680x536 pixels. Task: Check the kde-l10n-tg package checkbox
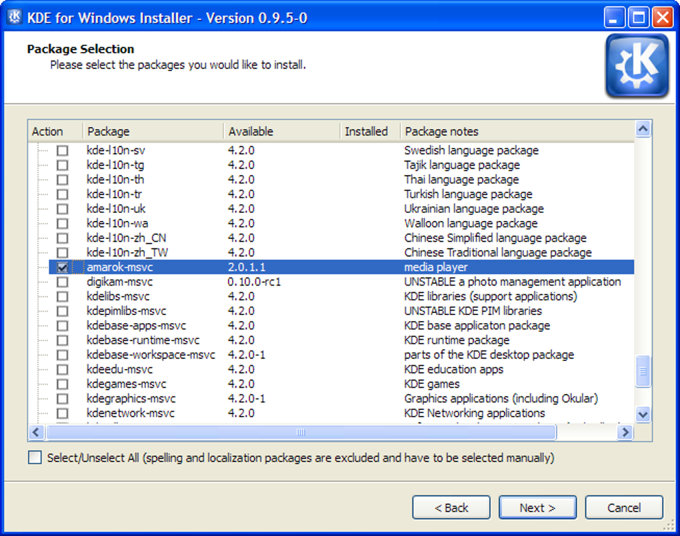click(x=63, y=166)
